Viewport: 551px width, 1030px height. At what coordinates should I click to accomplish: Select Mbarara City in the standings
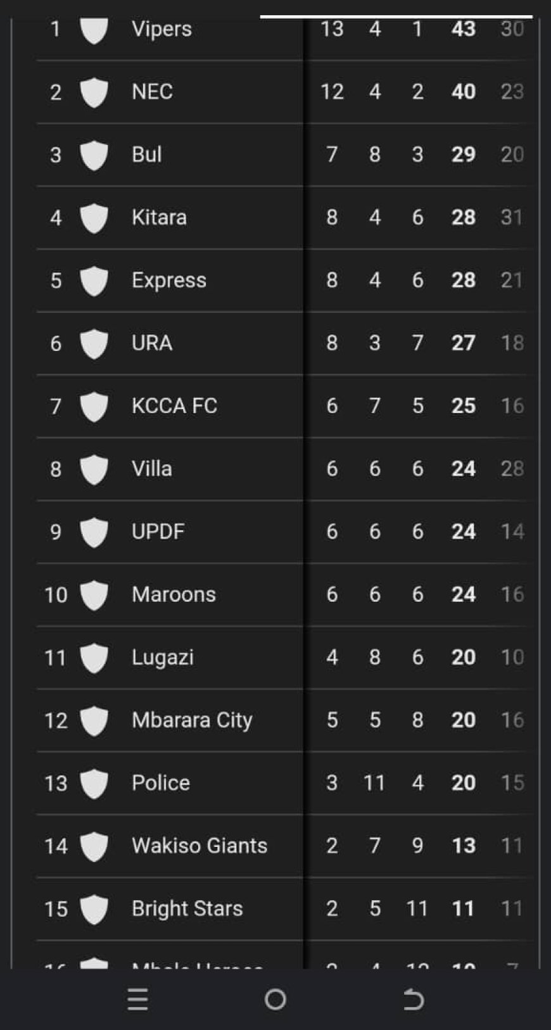(192, 720)
